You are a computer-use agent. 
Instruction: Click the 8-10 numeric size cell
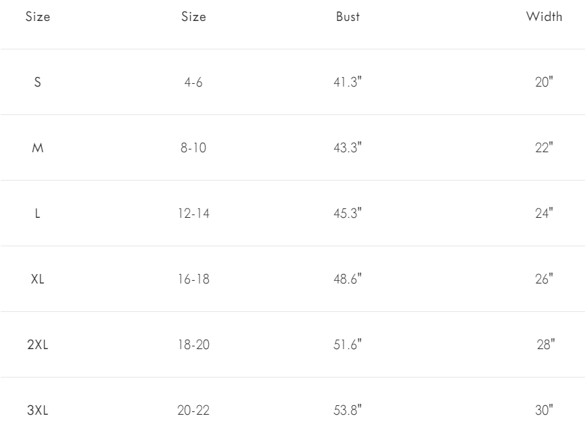tap(193, 148)
